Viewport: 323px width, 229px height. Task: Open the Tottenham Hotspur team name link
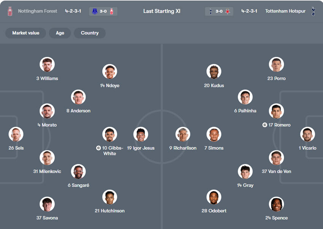pos(285,11)
